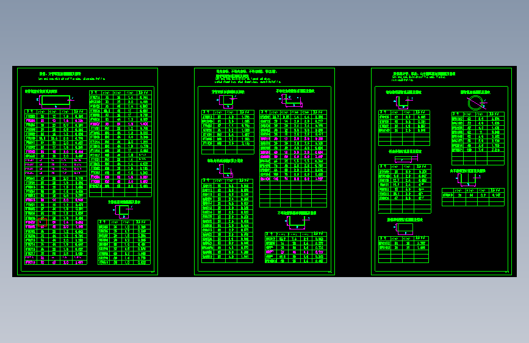Click the rectangular profile diagram at right sheet bottom
The width and height of the screenshot is (529, 343).
pyautogui.click(x=404, y=228)
